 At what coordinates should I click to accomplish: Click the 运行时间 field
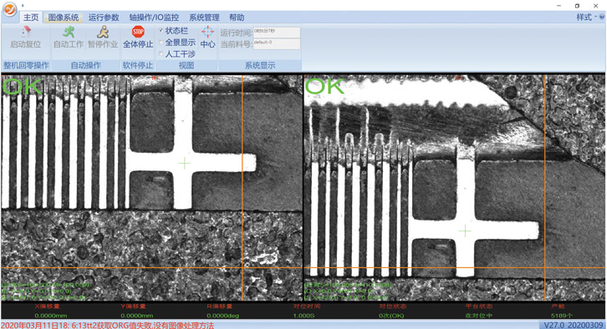point(277,33)
